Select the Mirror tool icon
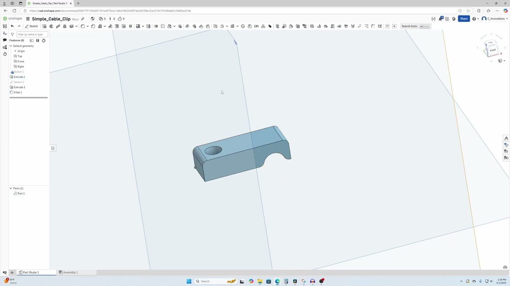Screen dimensions: 510x286 (x=148, y=26)
